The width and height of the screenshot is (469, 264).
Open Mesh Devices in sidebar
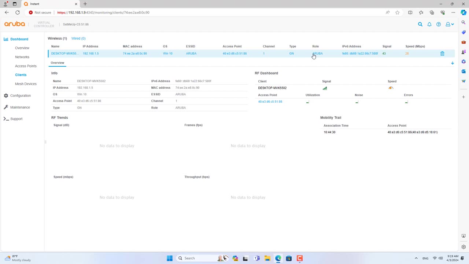click(x=26, y=84)
